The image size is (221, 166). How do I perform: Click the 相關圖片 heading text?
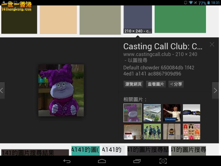(135, 99)
